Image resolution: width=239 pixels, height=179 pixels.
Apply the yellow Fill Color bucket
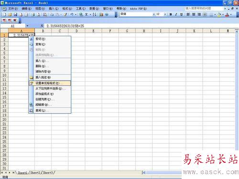coord(219,14)
